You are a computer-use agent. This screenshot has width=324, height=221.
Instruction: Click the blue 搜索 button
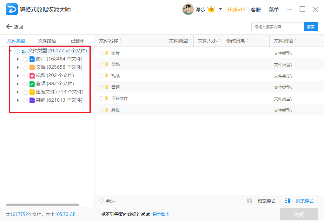pos(311,27)
